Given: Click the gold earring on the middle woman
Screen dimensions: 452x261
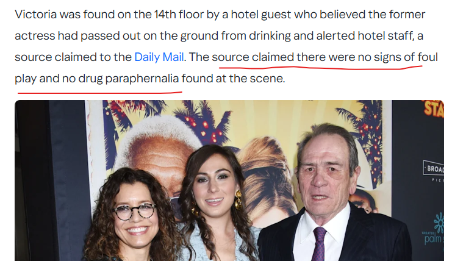Looking at the screenshot, I should click(238, 200).
